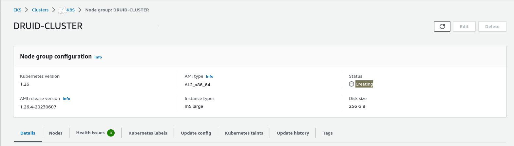Viewport: 514px width, 146px height.
Task: Click the refresh icon button
Action: tap(442, 26)
